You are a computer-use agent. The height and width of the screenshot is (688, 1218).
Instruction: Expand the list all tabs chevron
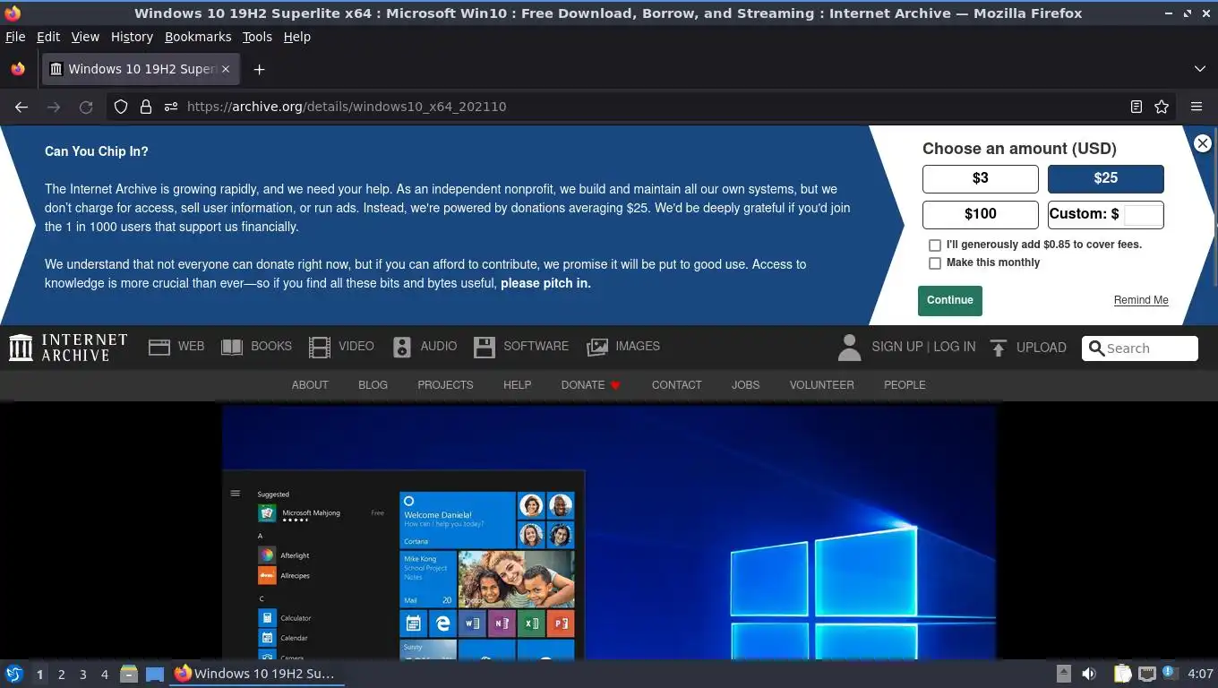(1200, 69)
